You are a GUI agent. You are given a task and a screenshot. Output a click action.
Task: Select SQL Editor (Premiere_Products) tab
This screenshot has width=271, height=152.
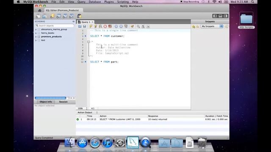pyautogui.click(x=62, y=10)
